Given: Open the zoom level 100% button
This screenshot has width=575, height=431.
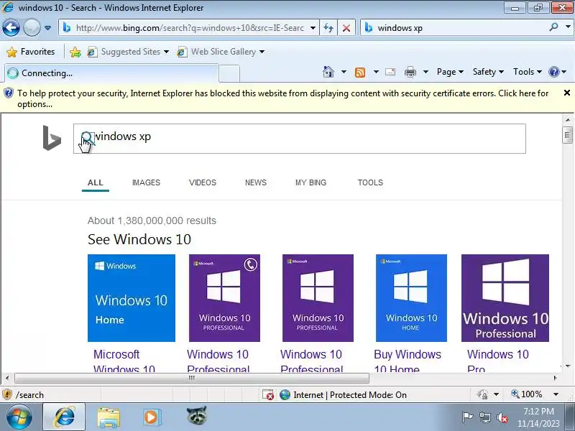Looking at the screenshot, I should (x=527, y=394).
